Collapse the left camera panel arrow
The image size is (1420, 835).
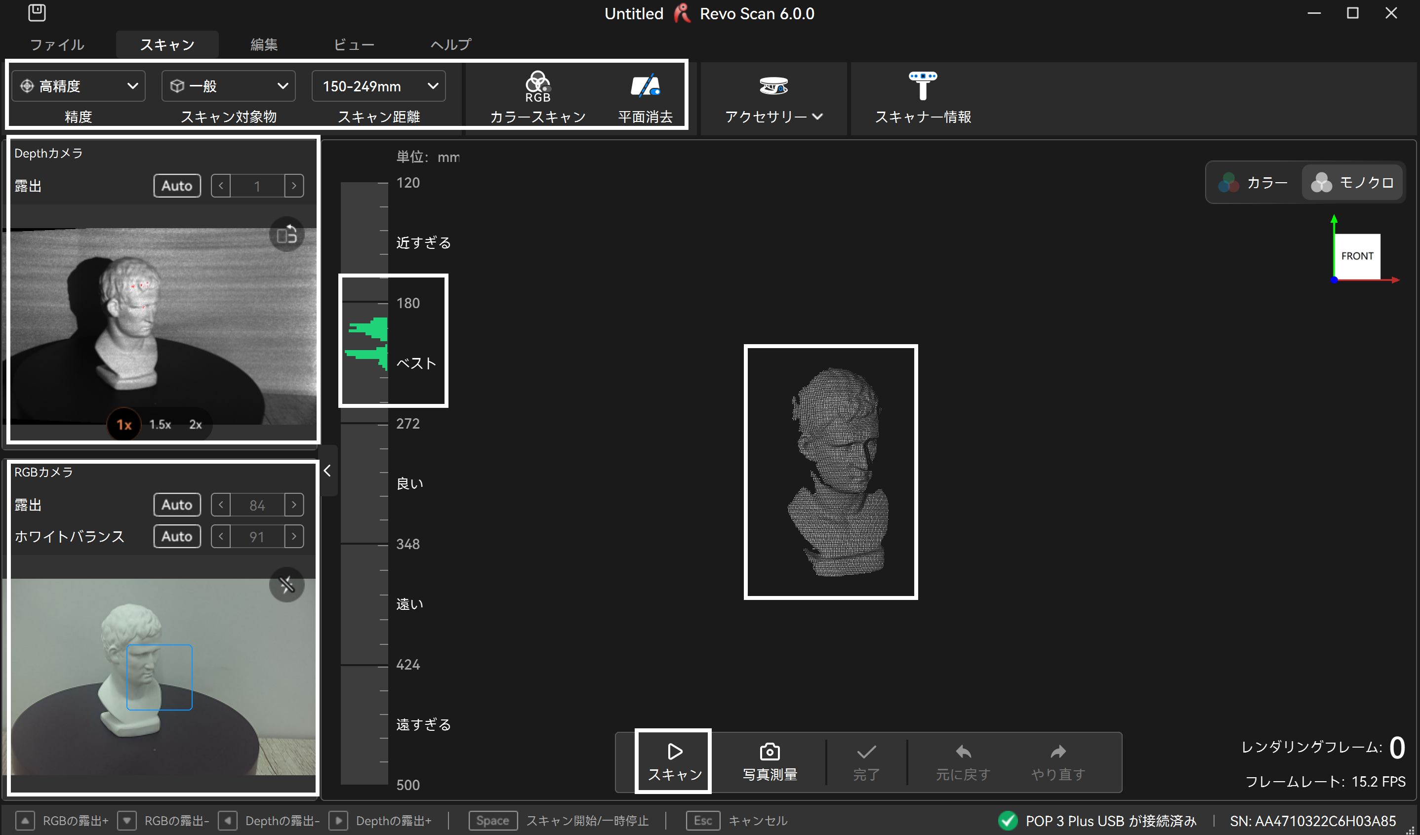[x=327, y=471]
